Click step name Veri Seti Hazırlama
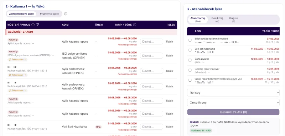This screenshot has width=285, height=136. pyautogui.click(x=74, y=127)
